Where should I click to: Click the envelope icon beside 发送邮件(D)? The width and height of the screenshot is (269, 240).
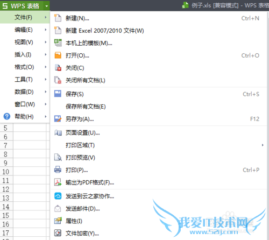(x=58, y=208)
